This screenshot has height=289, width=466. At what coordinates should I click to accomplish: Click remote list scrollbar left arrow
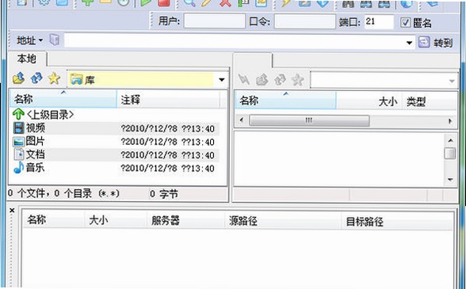[x=241, y=120]
